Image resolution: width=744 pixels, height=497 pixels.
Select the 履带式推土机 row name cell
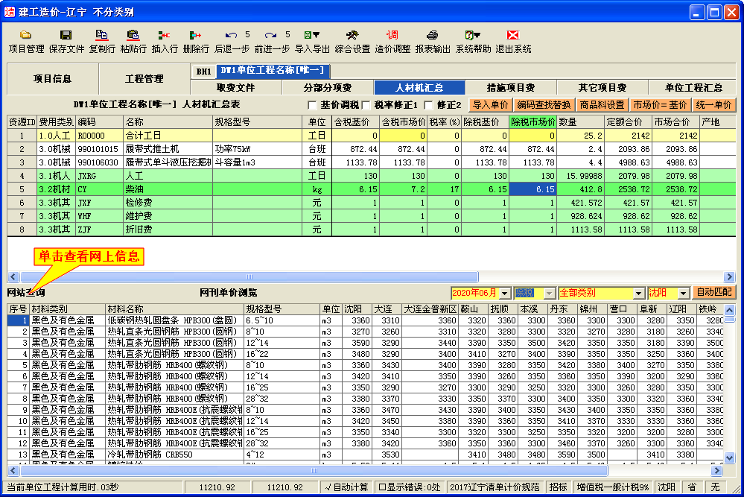[x=168, y=149]
